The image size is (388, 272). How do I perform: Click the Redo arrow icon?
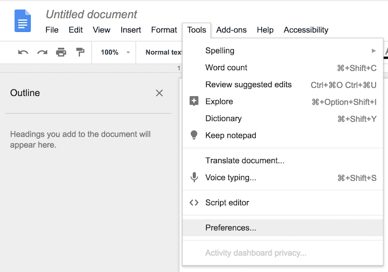(x=42, y=52)
